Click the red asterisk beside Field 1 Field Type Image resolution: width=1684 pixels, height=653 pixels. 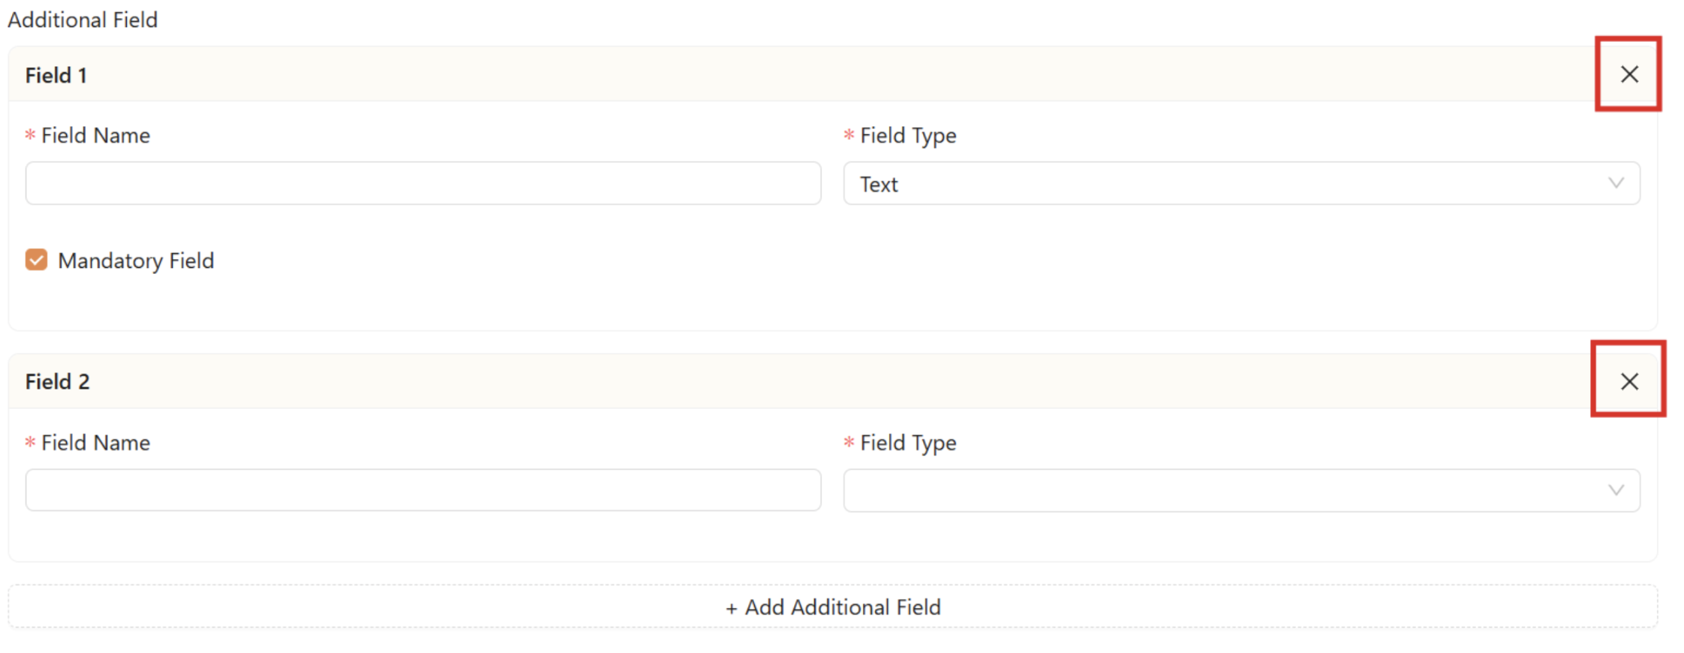pyautogui.click(x=848, y=136)
